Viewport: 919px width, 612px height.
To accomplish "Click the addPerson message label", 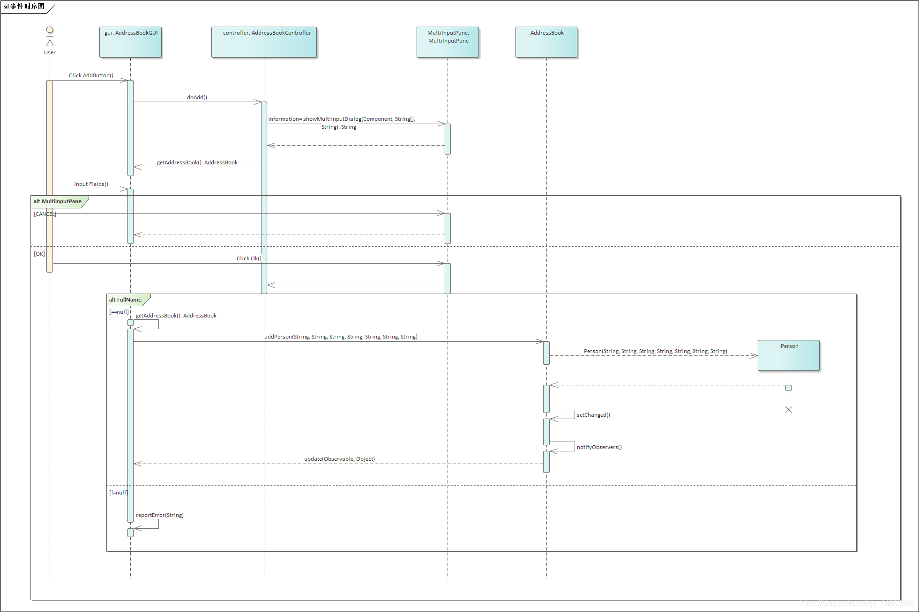I will tap(341, 337).
